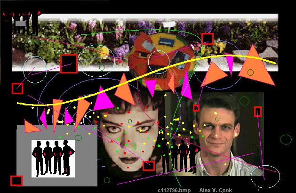
Task: Select the flower garden photo strip
Action: point(145,43)
